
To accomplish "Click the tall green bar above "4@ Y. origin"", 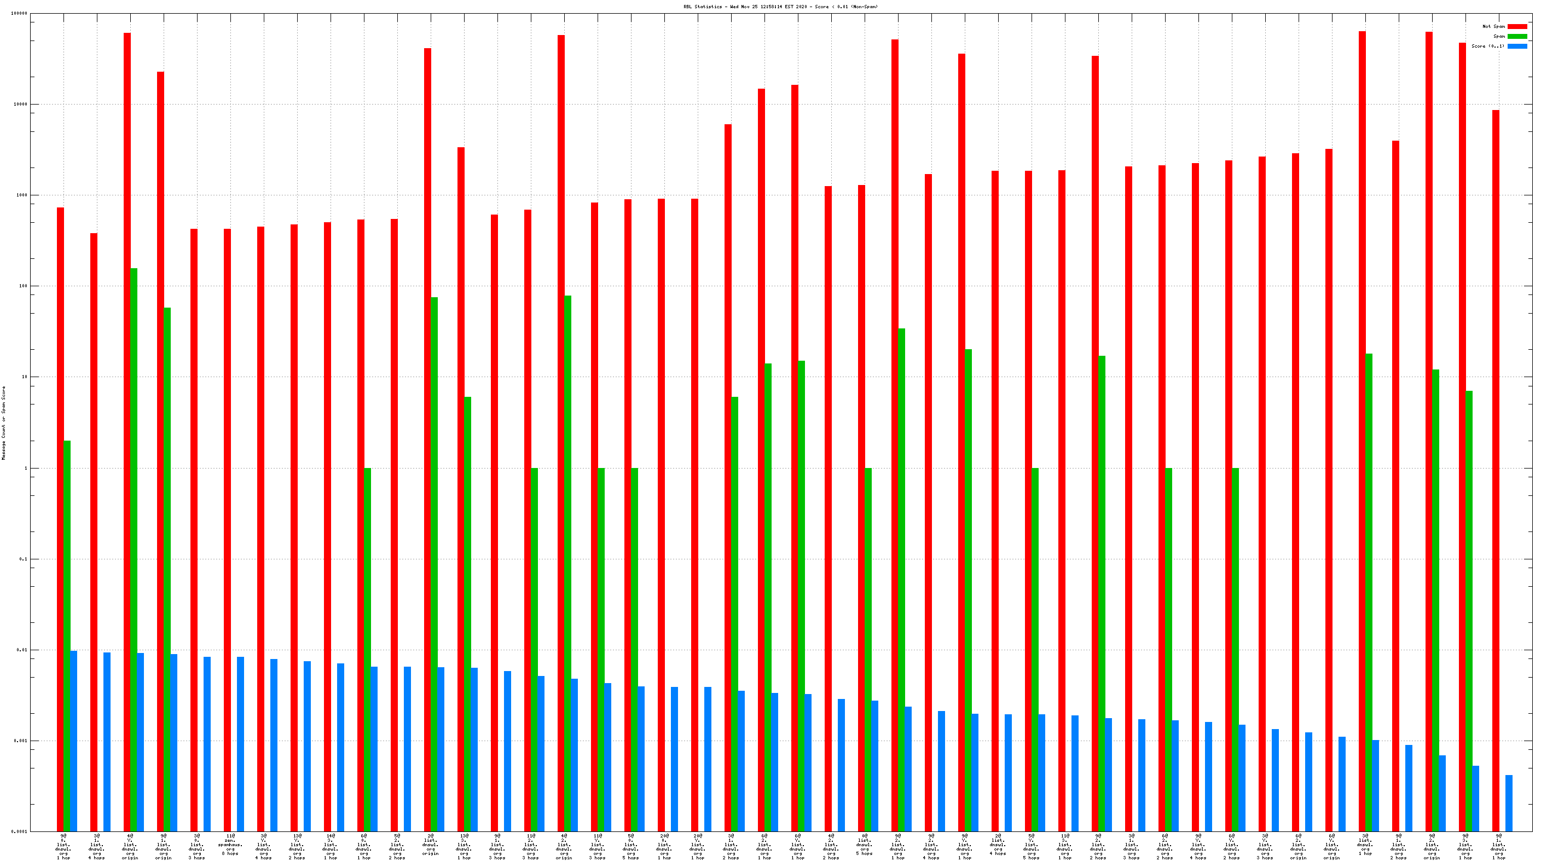I will point(134,550).
